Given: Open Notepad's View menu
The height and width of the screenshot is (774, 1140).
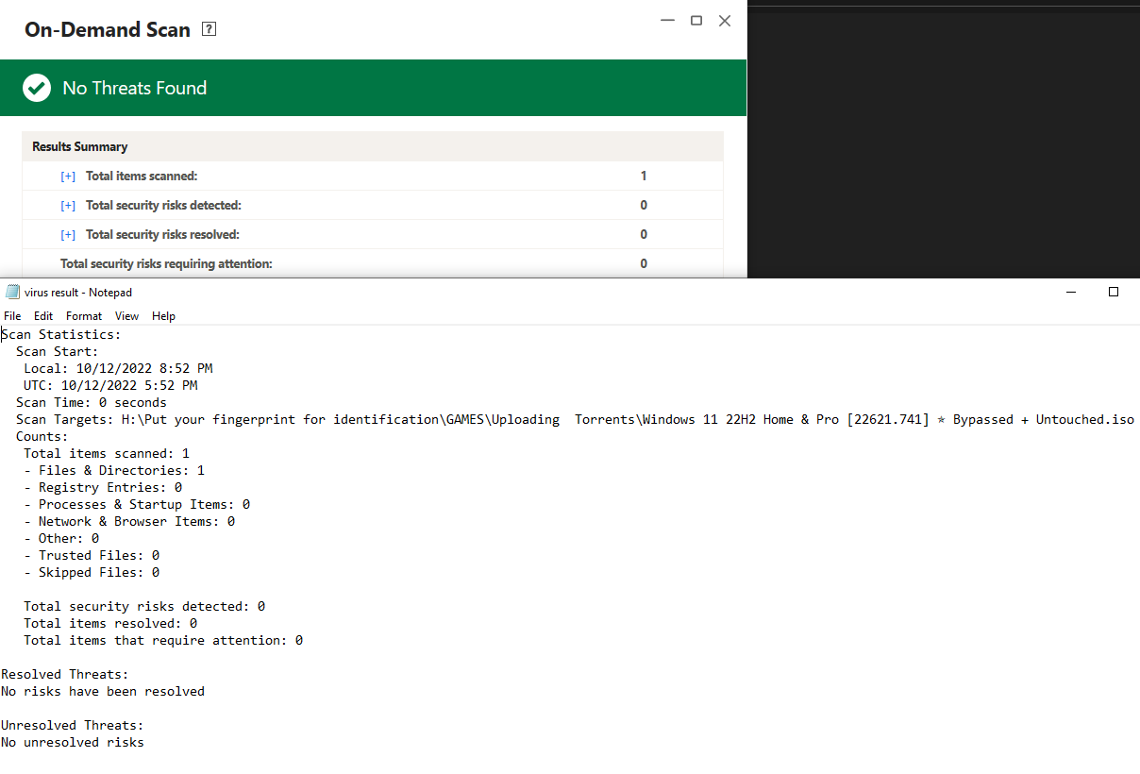Looking at the screenshot, I should (x=126, y=316).
